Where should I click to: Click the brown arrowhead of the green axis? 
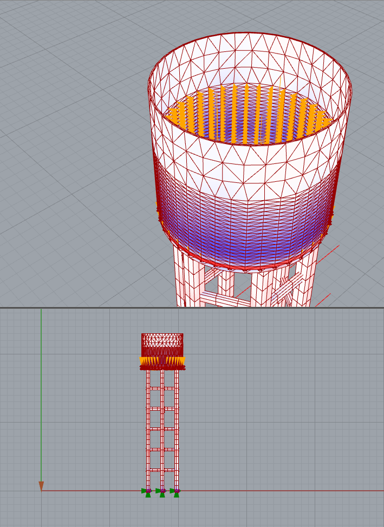(41, 486)
